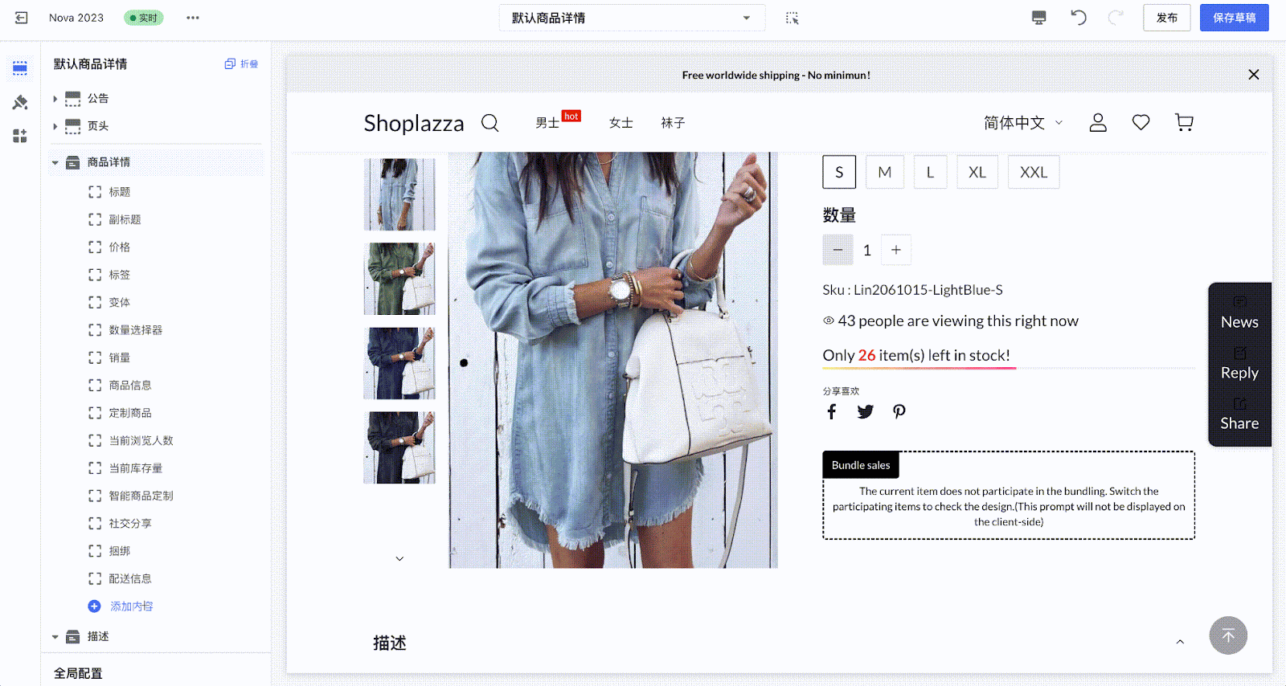1286x686 pixels.
Task: Open the three-dots more options menu
Action: click(x=193, y=18)
